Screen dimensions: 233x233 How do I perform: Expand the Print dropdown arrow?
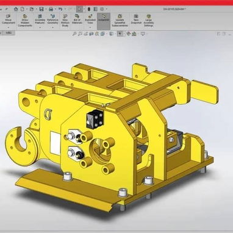click(x=56, y=9)
